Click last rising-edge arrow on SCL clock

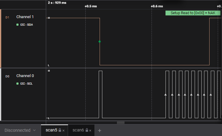click(210, 94)
